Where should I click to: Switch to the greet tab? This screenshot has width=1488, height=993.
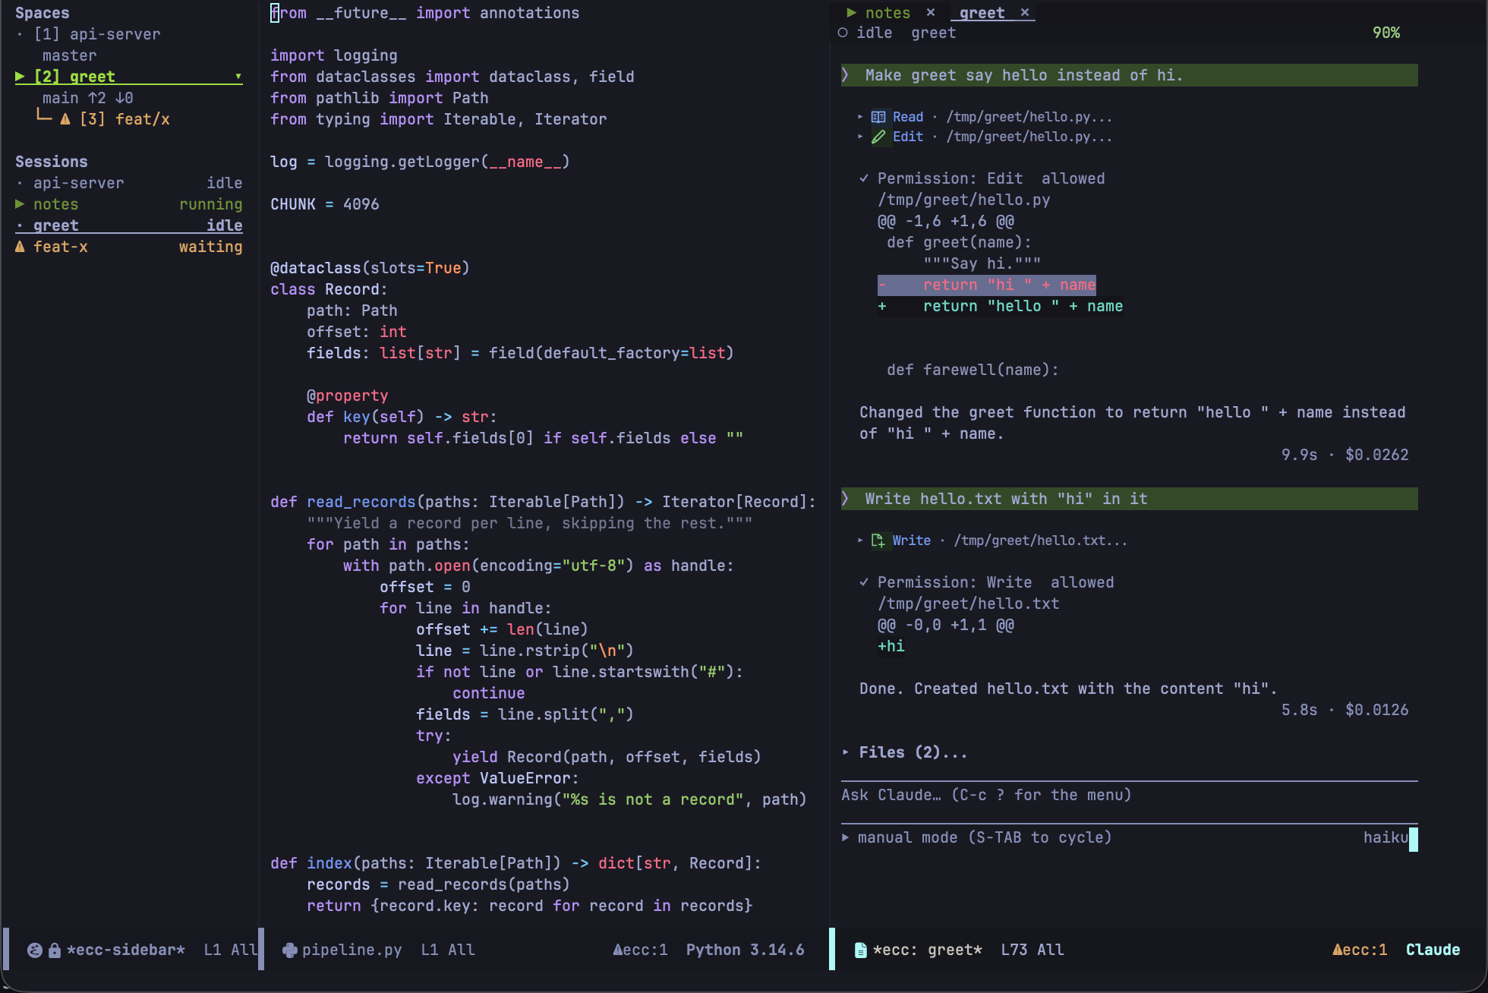982,13
